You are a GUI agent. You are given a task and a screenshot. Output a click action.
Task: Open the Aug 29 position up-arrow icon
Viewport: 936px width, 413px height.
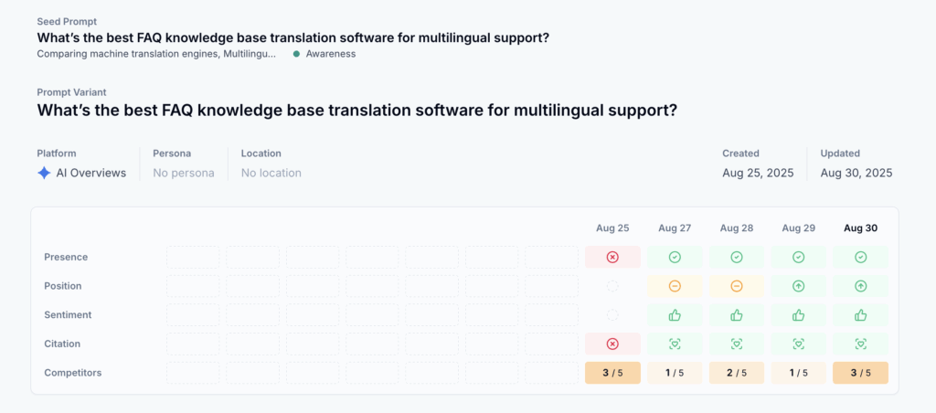click(x=799, y=286)
